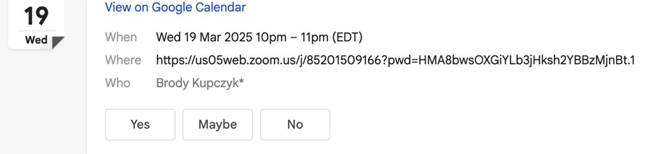Respond Maybe to the invitation
645x154 pixels.
click(x=218, y=124)
